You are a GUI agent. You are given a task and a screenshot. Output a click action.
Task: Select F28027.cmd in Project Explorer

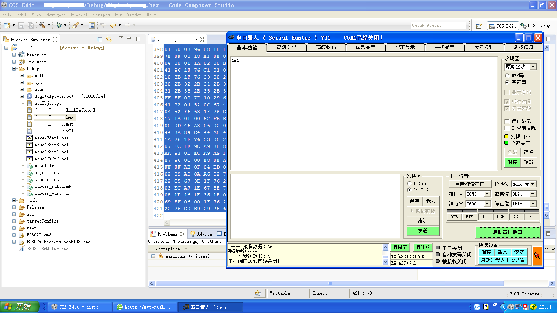click(x=35, y=235)
